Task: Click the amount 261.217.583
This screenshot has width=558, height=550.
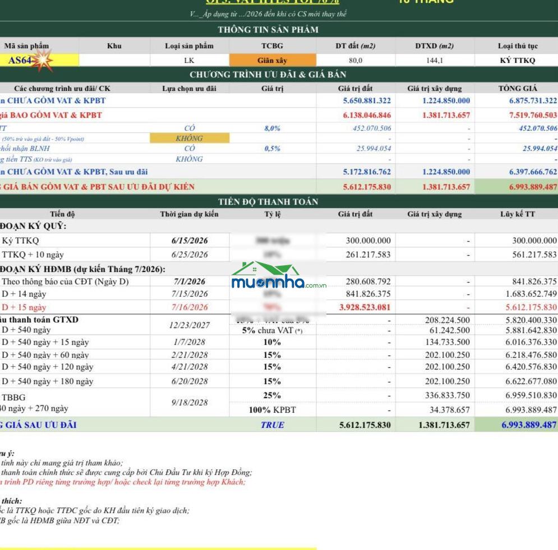Action: tap(368, 255)
